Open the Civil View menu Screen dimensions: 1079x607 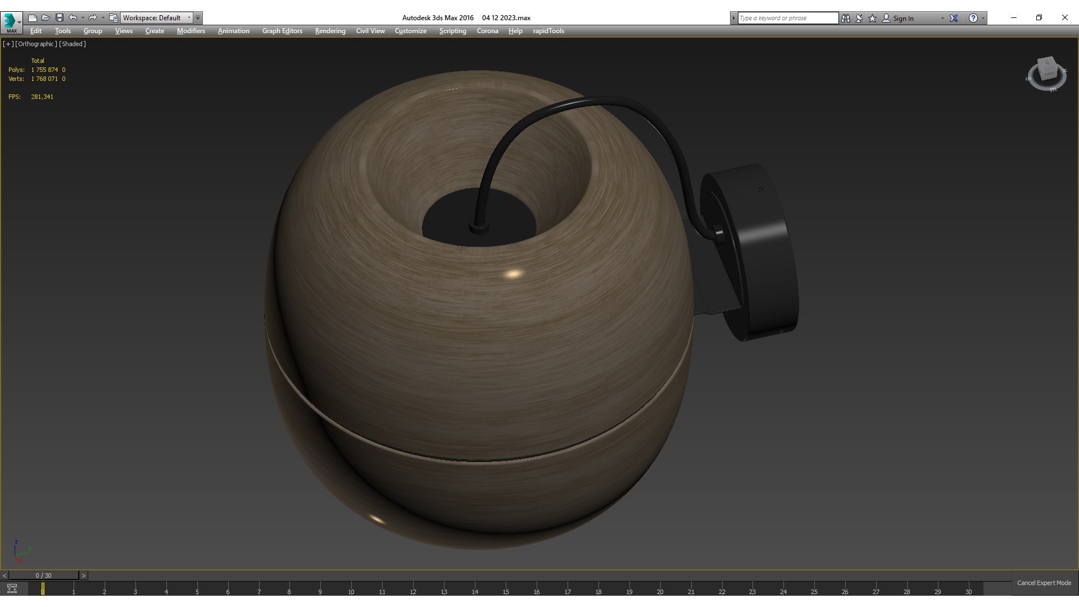coord(370,31)
